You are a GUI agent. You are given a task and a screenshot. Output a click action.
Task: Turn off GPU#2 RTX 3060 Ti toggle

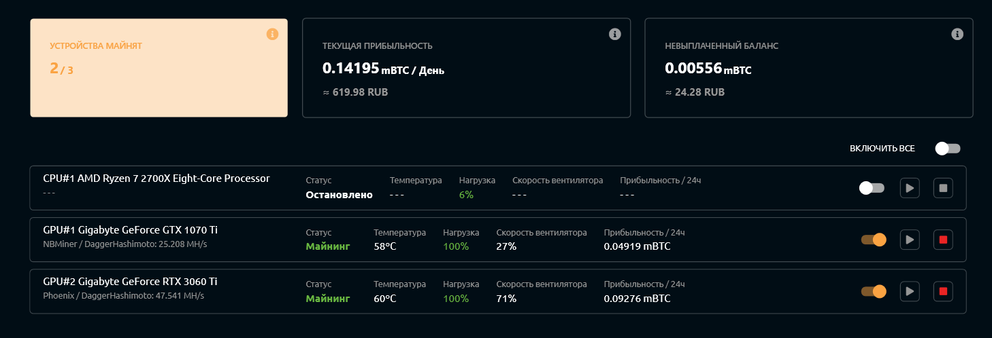tap(874, 291)
